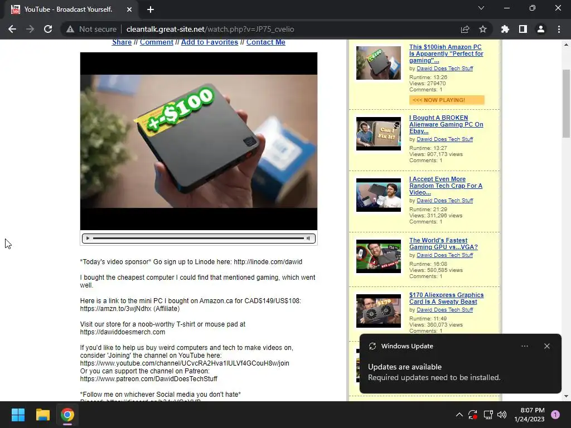
Task: Open Chrome's three-dot menu
Action: [559, 29]
